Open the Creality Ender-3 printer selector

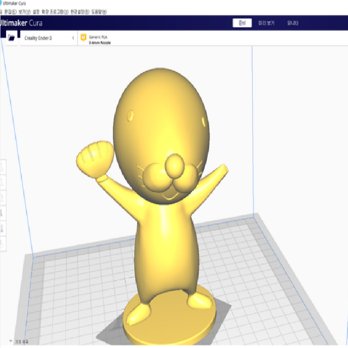click(49, 38)
